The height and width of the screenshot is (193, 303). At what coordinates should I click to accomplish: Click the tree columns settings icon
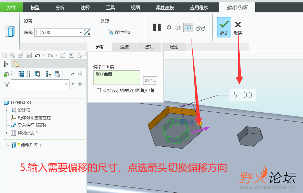pyautogui.click(x=57, y=74)
